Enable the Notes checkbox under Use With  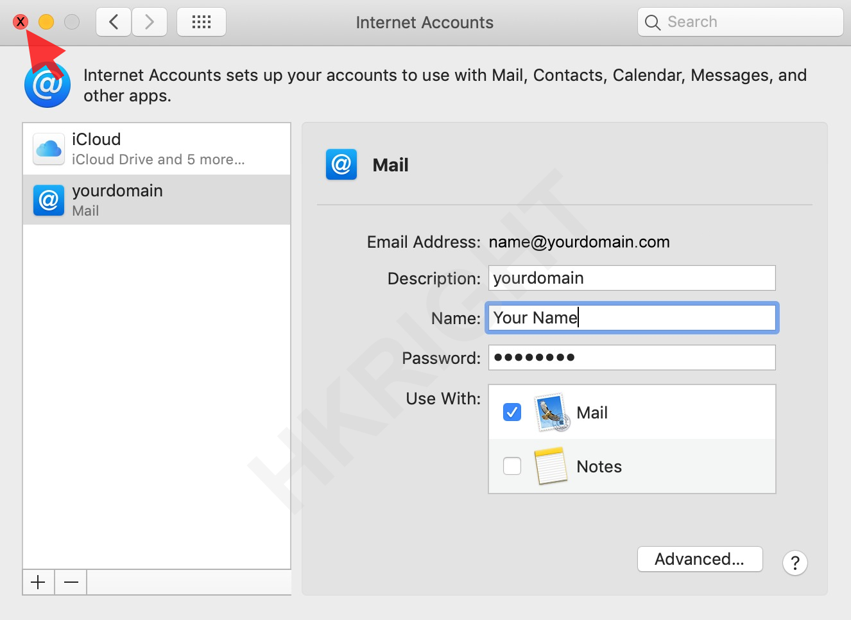pyautogui.click(x=512, y=466)
